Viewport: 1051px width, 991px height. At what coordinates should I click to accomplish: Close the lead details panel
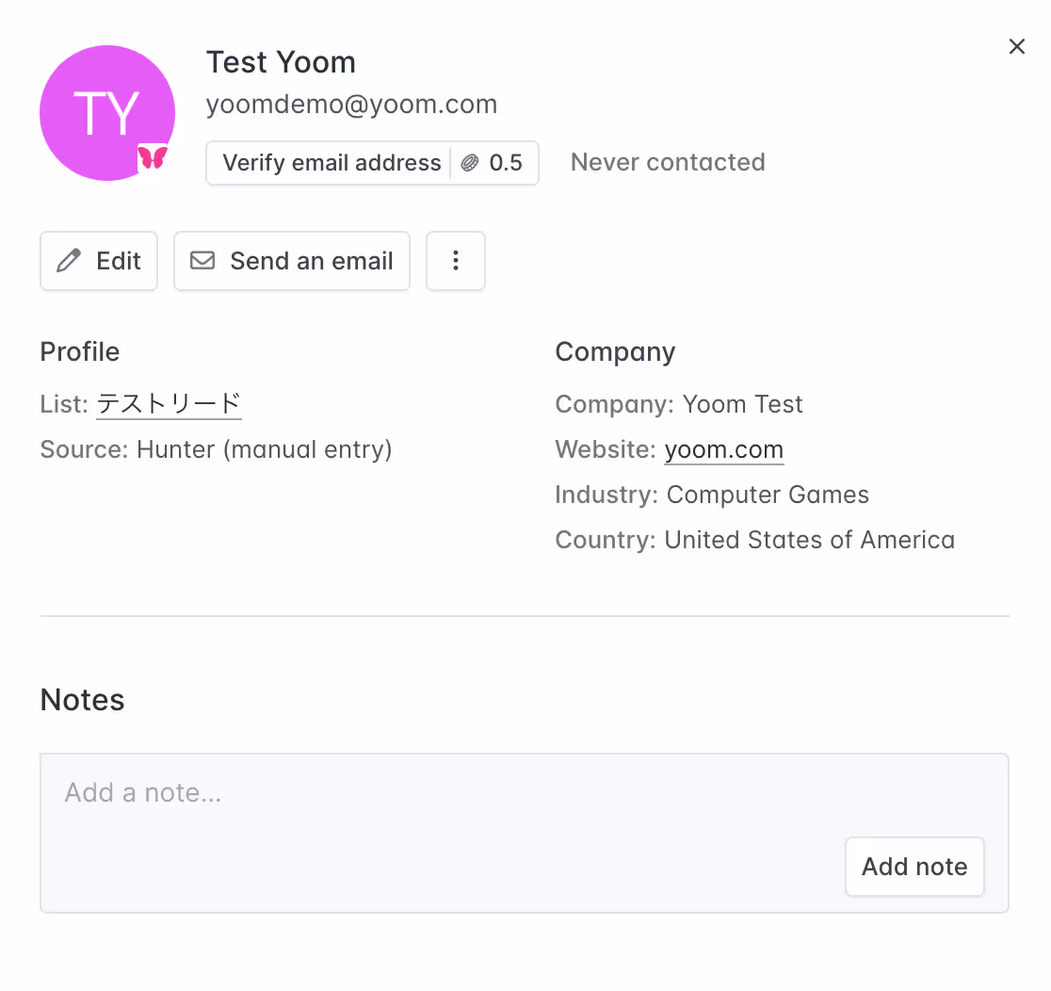[1017, 47]
